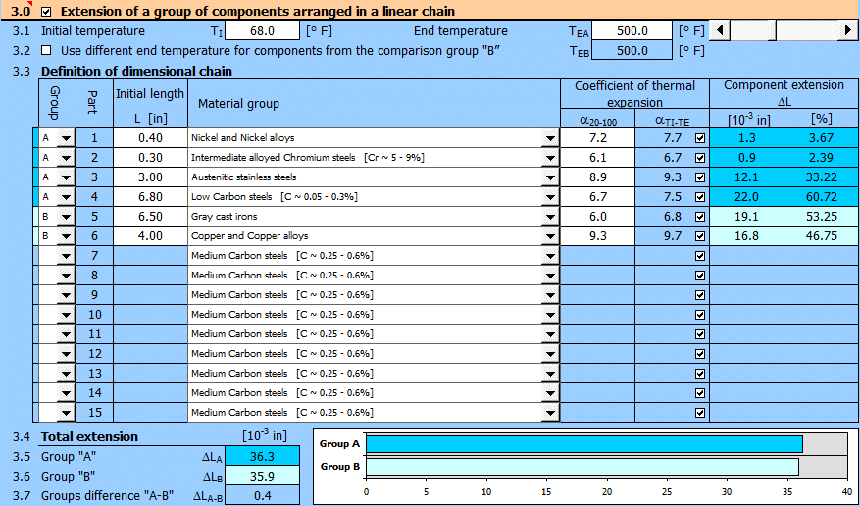
Task: Expand the Austenitic stainless steels material dropdown
Action: (550, 177)
